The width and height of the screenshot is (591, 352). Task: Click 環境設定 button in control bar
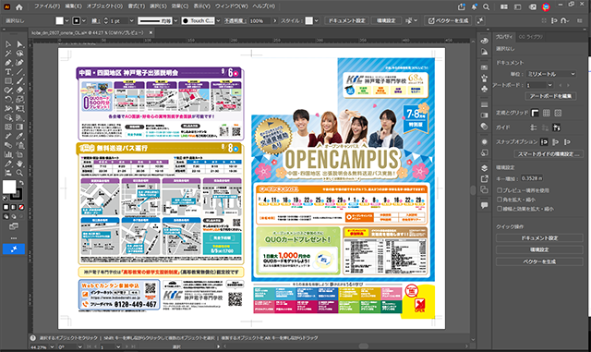point(386,20)
